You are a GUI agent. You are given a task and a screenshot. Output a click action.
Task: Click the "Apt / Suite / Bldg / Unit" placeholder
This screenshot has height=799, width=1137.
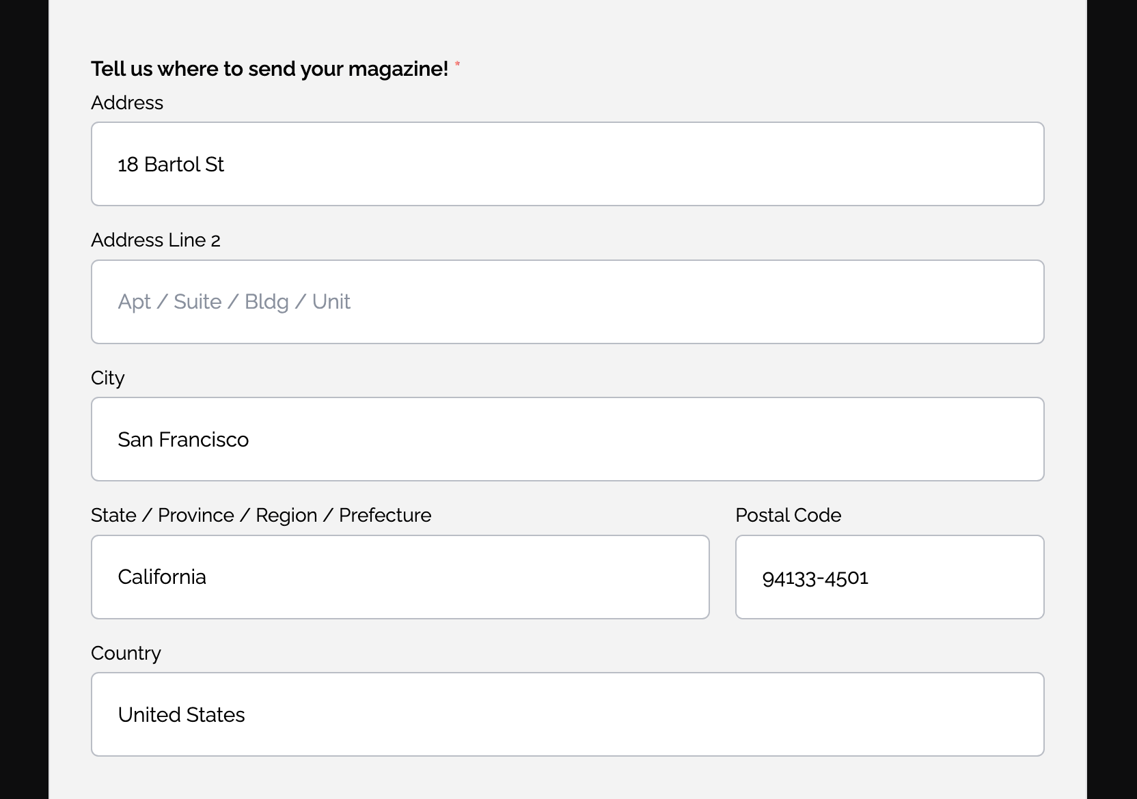click(234, 302)
